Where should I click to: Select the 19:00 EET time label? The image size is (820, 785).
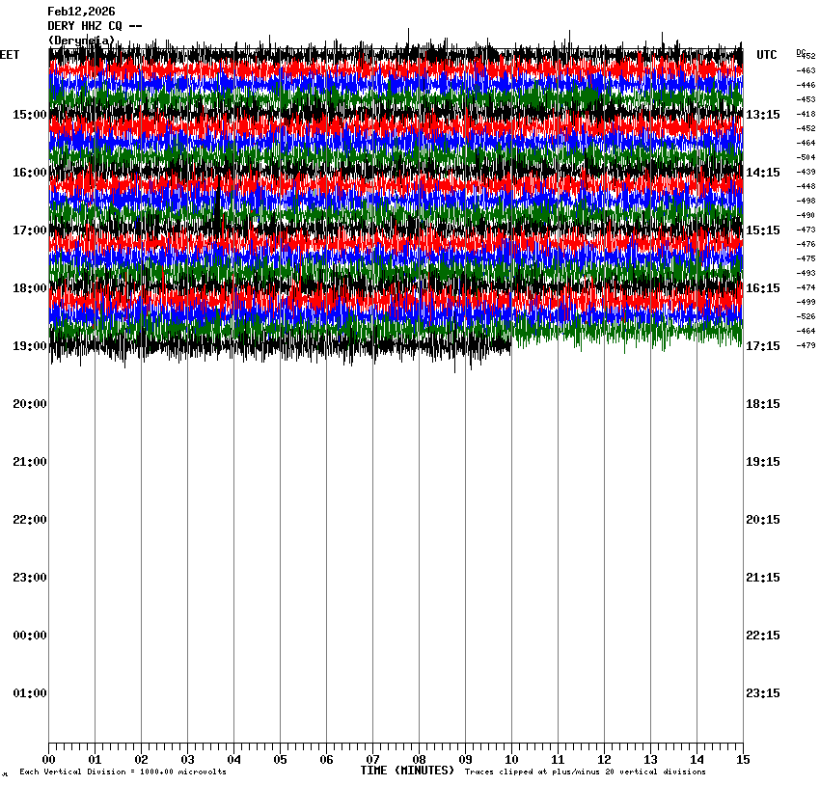pos(29,346)
